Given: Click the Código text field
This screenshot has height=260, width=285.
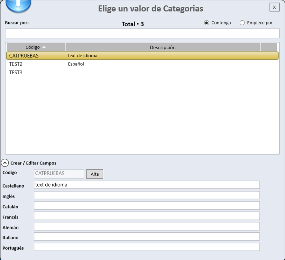Looking at the screenshot, I should point(59,174).
